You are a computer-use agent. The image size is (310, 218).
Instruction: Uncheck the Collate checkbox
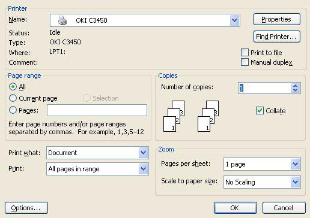tap(260, 110)
